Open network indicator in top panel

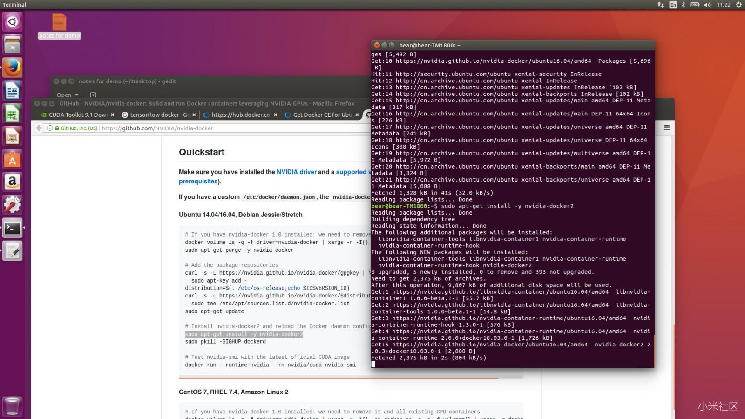click(x=661, y=5)
